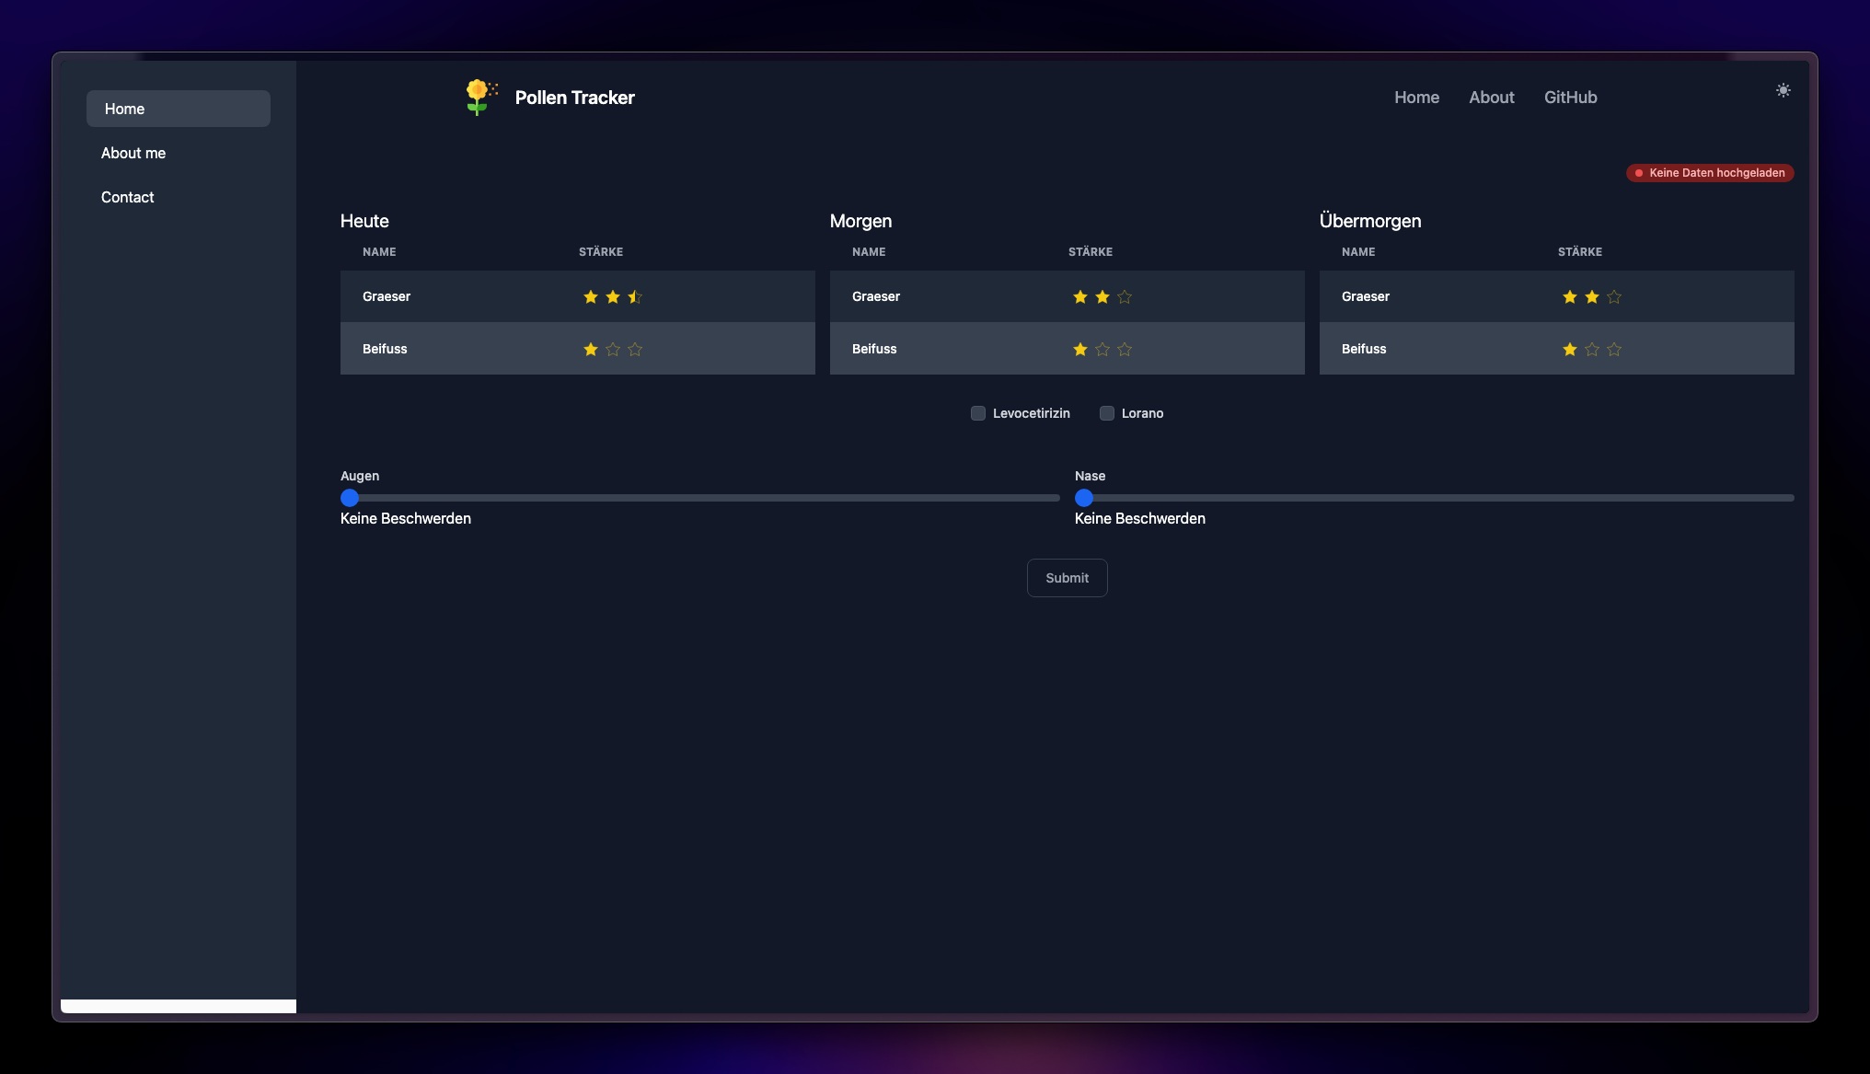Enable the Lorano checkbox
This screenshot has height=1074, width=1870.
coord(1107,413)
